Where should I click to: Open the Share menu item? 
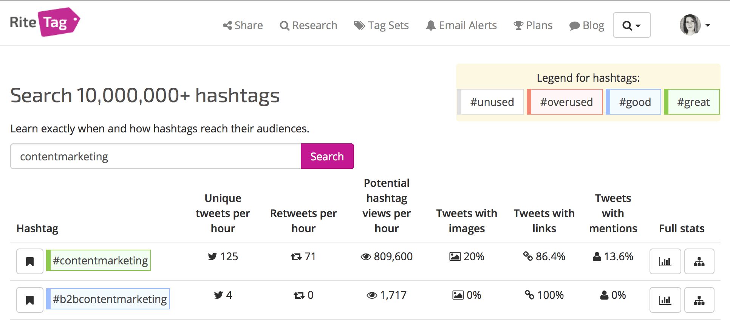[243, 25]
